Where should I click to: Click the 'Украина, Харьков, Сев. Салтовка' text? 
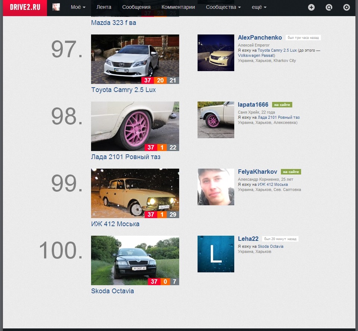pos(269,190)
